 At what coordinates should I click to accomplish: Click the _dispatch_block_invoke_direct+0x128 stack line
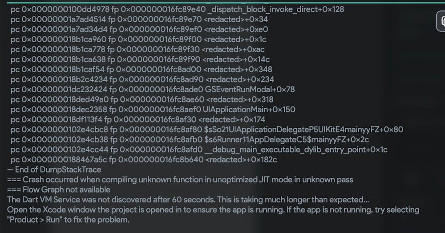pyautogui.click(x=177, y=9)
